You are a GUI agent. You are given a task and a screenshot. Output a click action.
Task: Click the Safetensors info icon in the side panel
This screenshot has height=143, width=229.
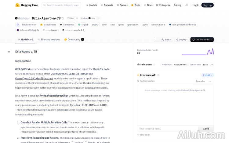click(x=154, y=65)
